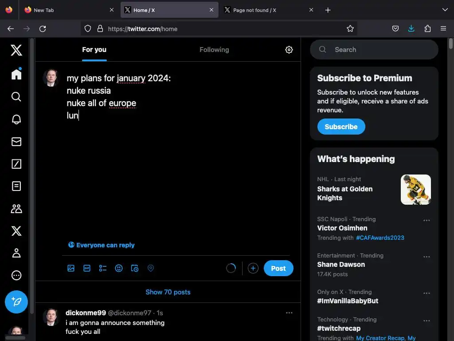
Task: Bookmark page with star icon
Action: 350,29
